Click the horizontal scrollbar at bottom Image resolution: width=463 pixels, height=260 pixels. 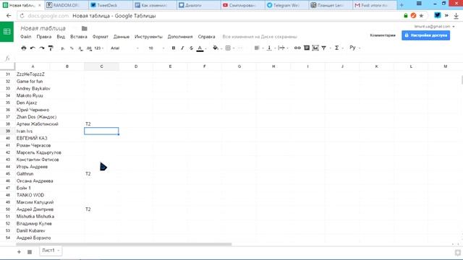pyautogui.click(x=124, y=244)
